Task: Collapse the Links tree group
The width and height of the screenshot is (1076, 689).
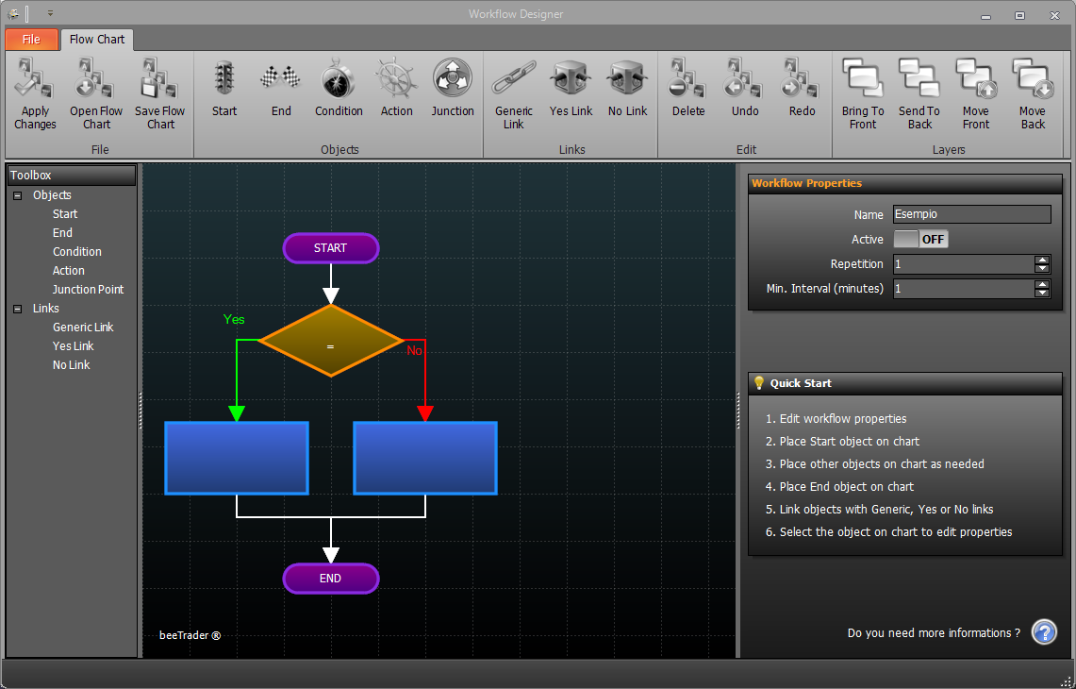Action: [18, 309]
